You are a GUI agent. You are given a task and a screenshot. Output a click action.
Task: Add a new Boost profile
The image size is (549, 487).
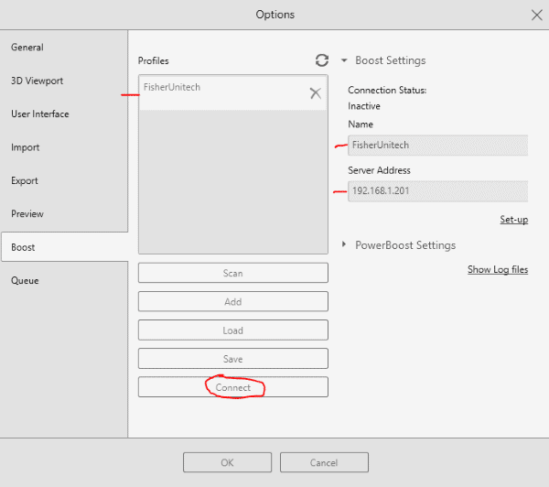pos(232,302)
